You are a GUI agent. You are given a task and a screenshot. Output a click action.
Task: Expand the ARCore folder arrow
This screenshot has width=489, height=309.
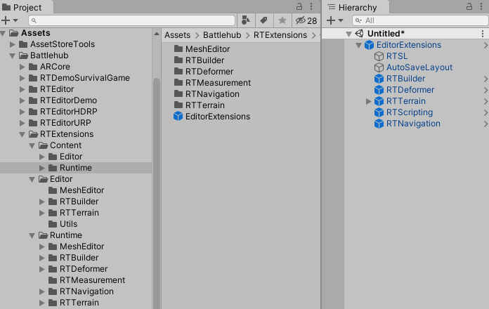[x=22, y=67]
